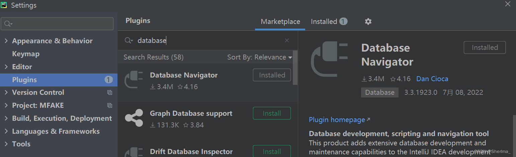The image size is (516, 157).
Task: Expand the Appearance & Behavior section
Action: coord(6,41)
